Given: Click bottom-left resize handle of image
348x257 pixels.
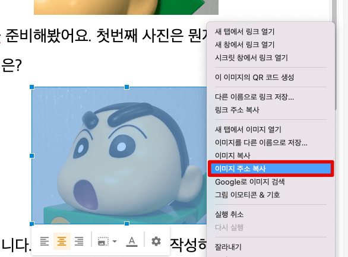Looking at the screenshot, I should 31,224.
